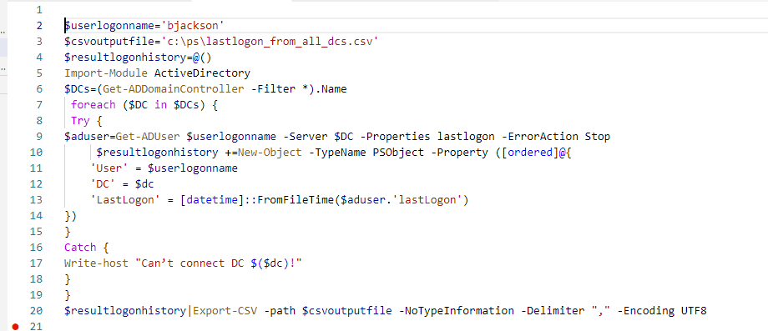
Task: Click the -path parameter on line 20
Action: 279,310
